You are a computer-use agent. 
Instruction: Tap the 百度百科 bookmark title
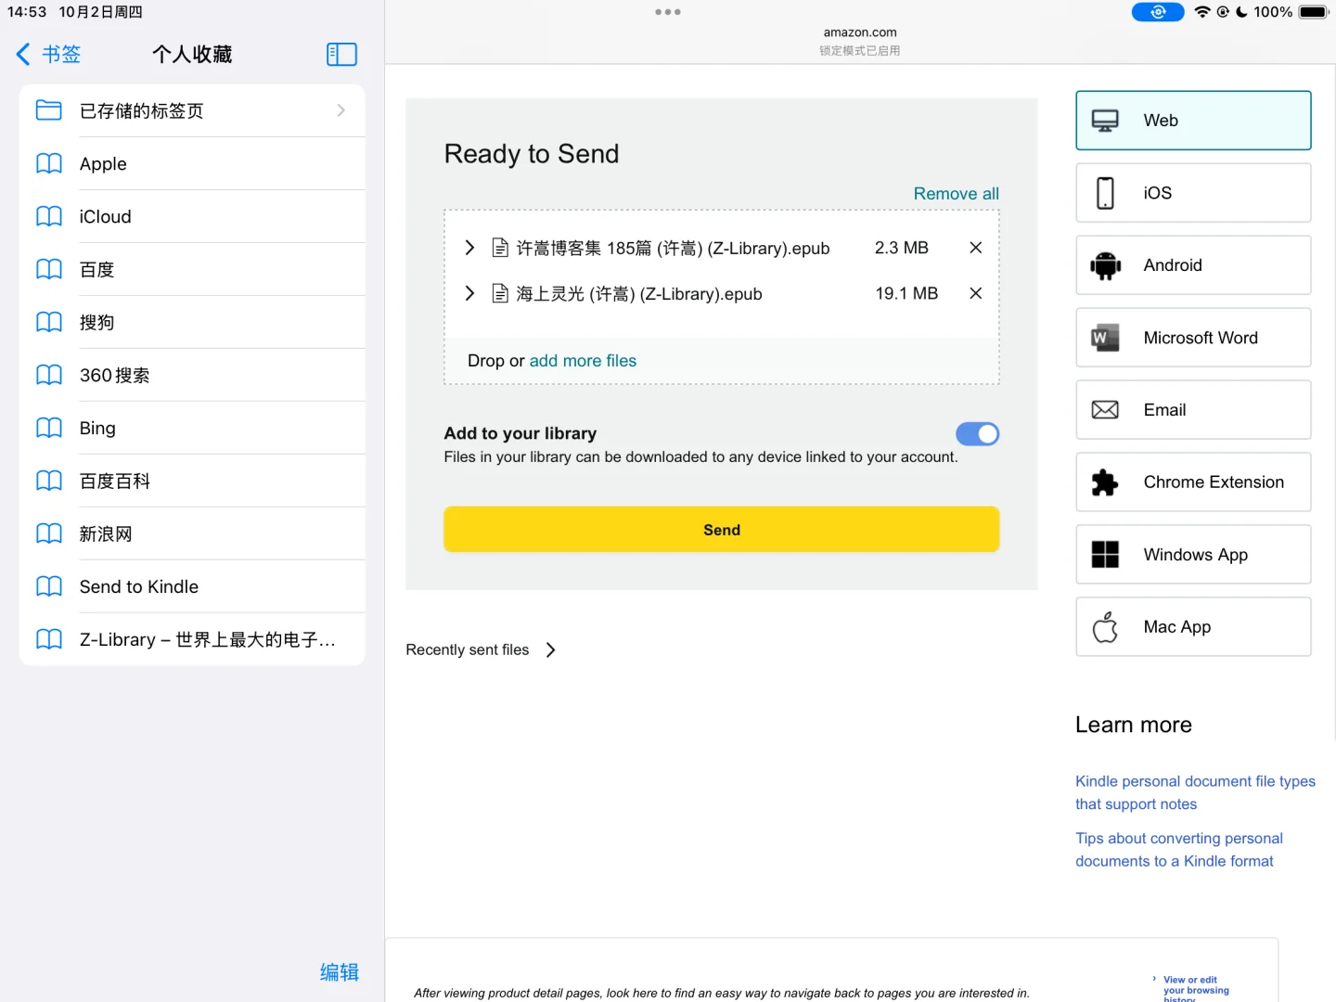coord(115,481)
